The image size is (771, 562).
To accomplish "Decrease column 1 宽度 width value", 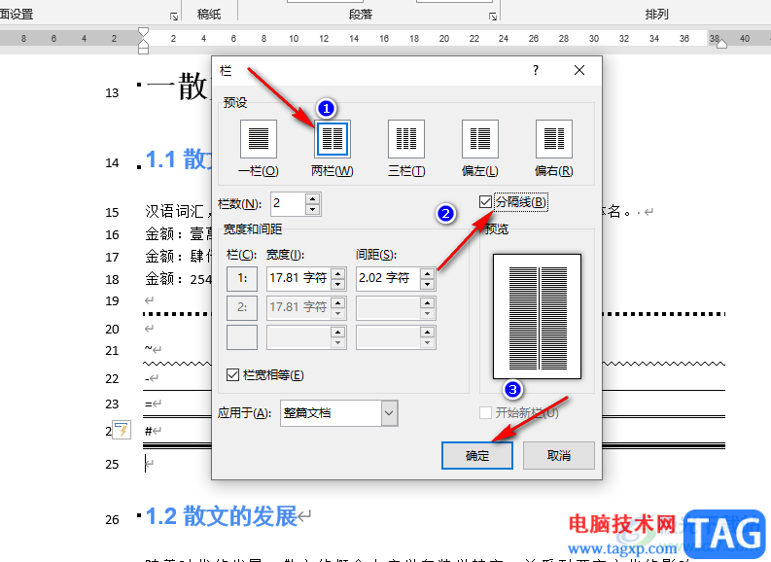I will click(x=337, y=284).
